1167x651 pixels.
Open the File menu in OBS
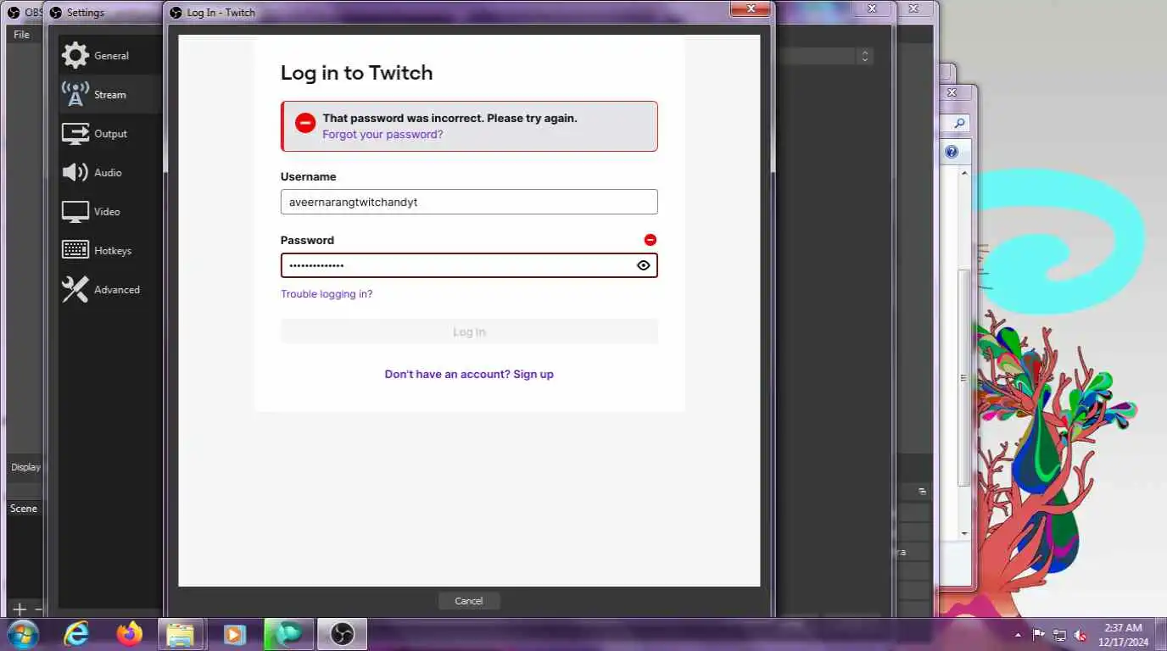coord(21,35)
